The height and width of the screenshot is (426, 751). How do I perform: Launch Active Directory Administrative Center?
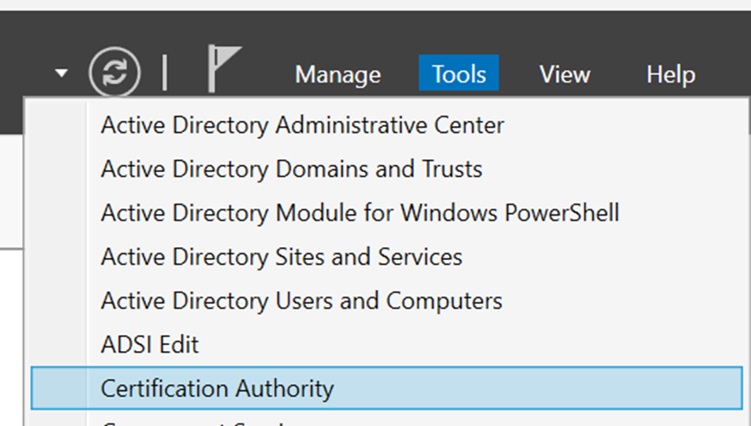click(x=302, y=125)
